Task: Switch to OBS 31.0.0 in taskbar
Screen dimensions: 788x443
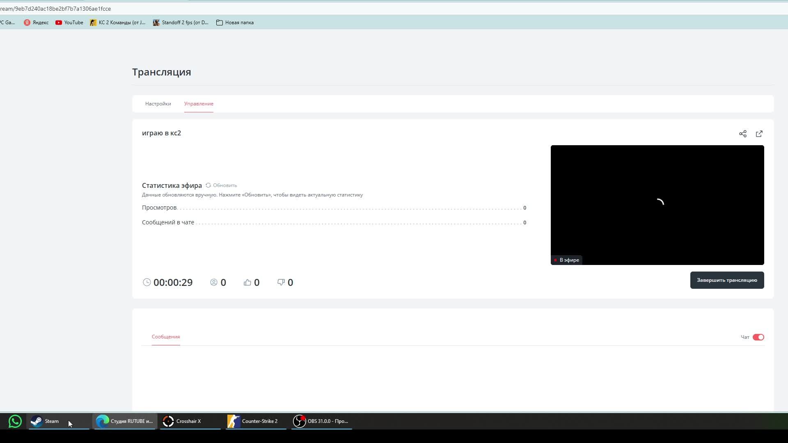Action: pyautogui.click(x=321, y=421)
